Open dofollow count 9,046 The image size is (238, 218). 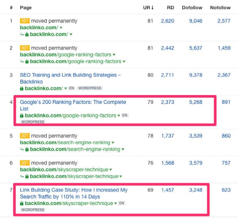coord(196,21)
